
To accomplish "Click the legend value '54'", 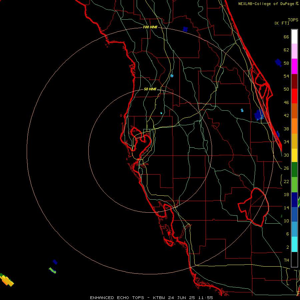I will [286, 76].
